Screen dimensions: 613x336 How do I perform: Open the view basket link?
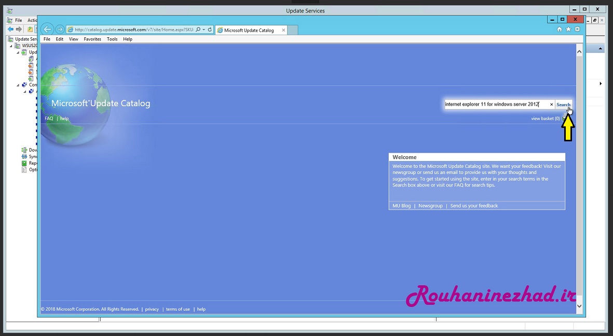[x=546, y=119]
